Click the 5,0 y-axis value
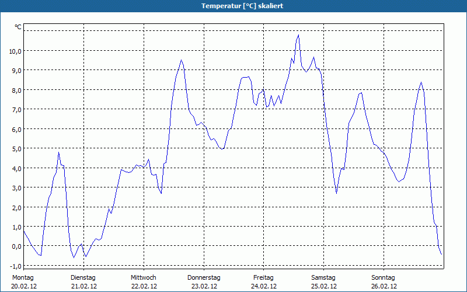This screenshot has width=467, height=292. (x=17, y=149)
